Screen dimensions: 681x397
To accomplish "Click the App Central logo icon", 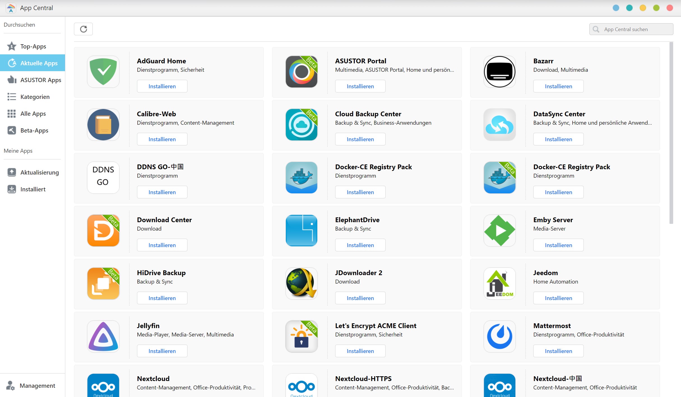I will tap(11, 8).
